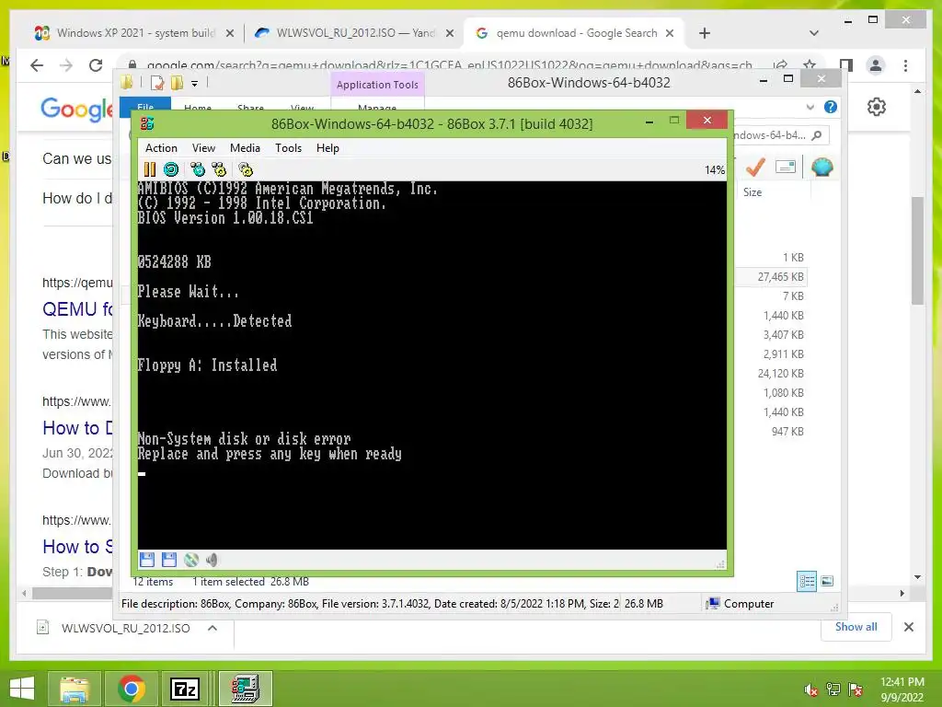Click first floppy drive status icon
This screenshot has height=707, width=942.
pyautogui.click(x=147, y=560)
